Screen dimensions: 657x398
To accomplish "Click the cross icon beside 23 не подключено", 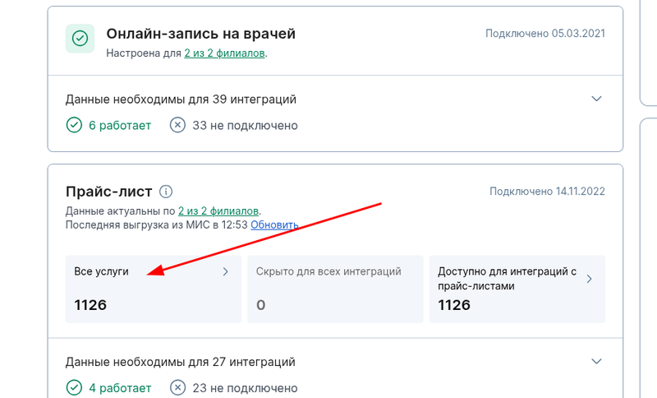I will coord(177,387).
